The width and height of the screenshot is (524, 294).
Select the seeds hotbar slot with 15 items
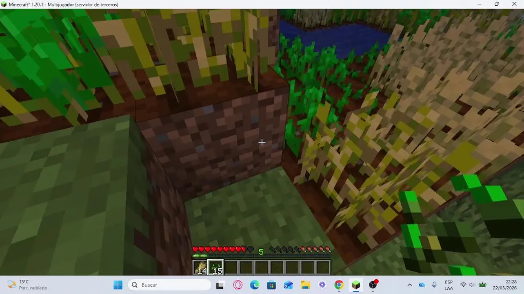pos(215,267)
